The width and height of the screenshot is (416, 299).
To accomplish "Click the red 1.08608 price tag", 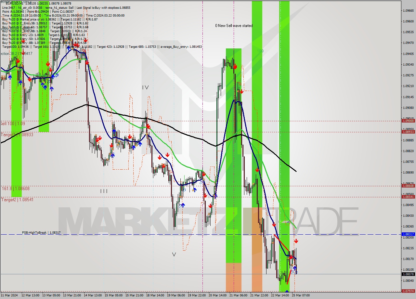I will pos(408,186).
